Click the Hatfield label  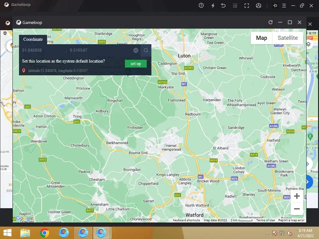274,140
